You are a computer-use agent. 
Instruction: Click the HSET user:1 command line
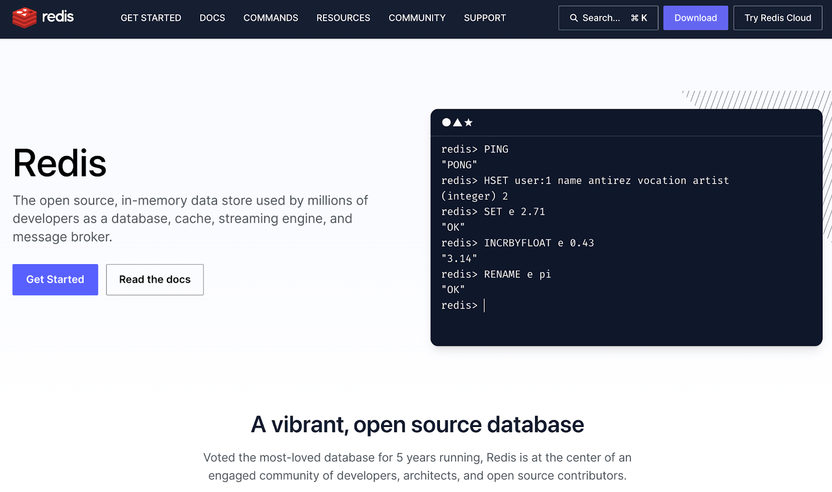(585, 180)
